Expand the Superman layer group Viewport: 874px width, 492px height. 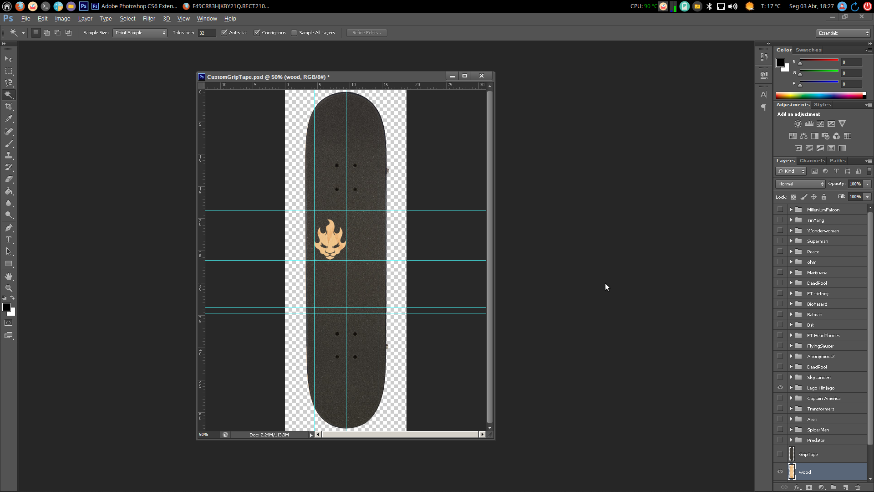pos(791,241)
